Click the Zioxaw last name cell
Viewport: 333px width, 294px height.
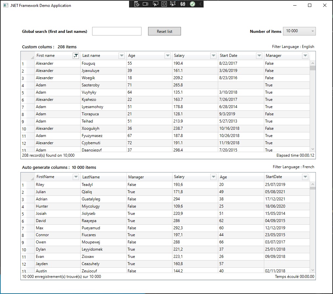click(x=103, y=257)
